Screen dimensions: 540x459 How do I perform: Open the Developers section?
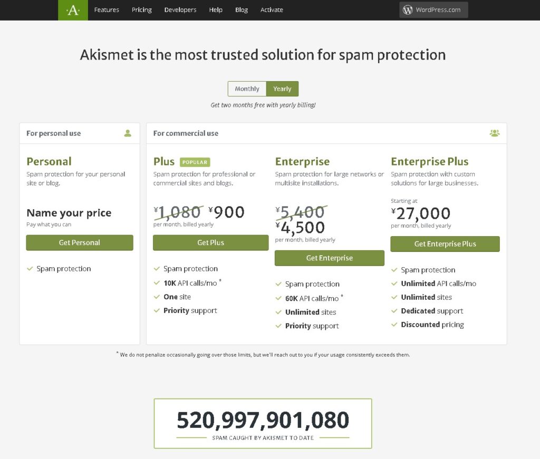click(x=180, y=10)
